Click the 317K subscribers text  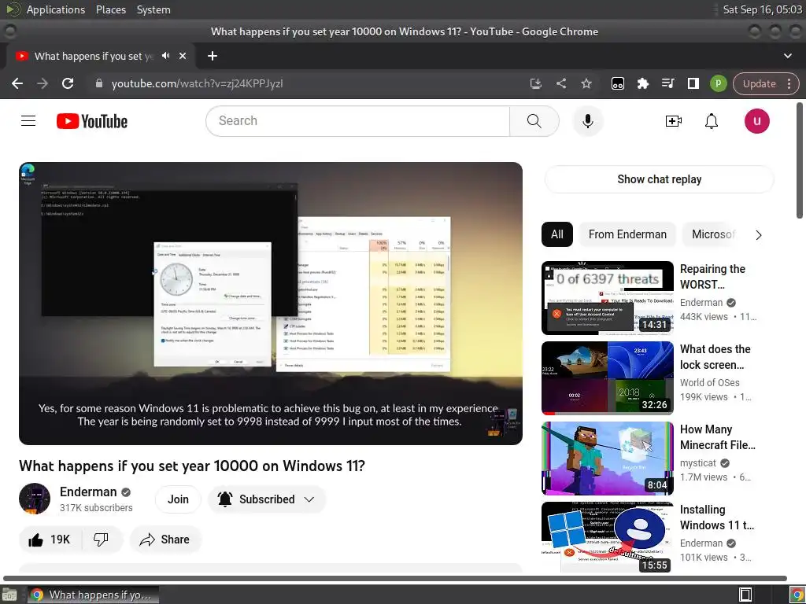[x=96, y=507]
